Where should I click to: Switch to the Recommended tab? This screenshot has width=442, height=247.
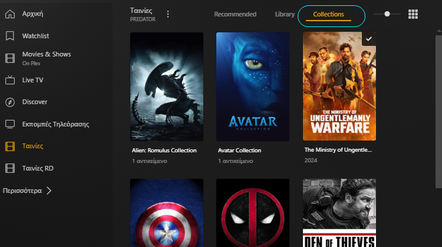click(235, 14)
